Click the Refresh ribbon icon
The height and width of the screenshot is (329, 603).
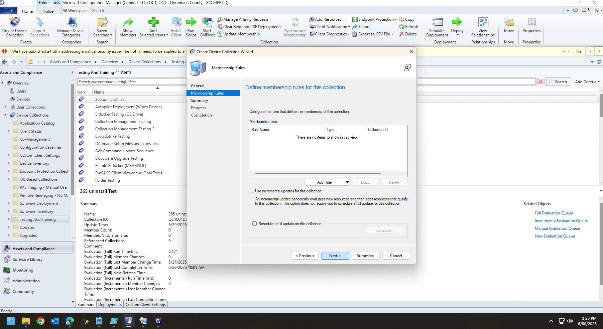click(408, 27)
